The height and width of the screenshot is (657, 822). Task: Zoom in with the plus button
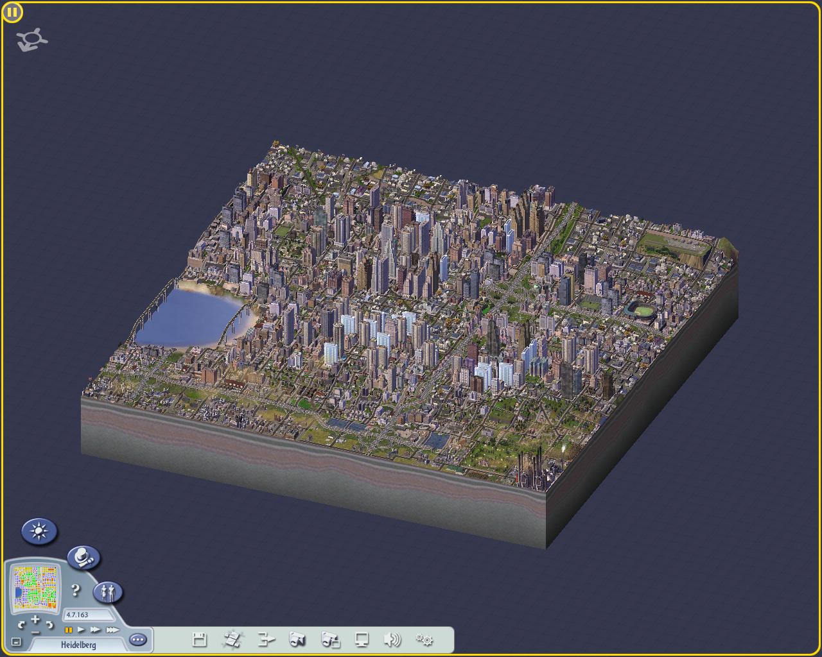click(35, 620)
